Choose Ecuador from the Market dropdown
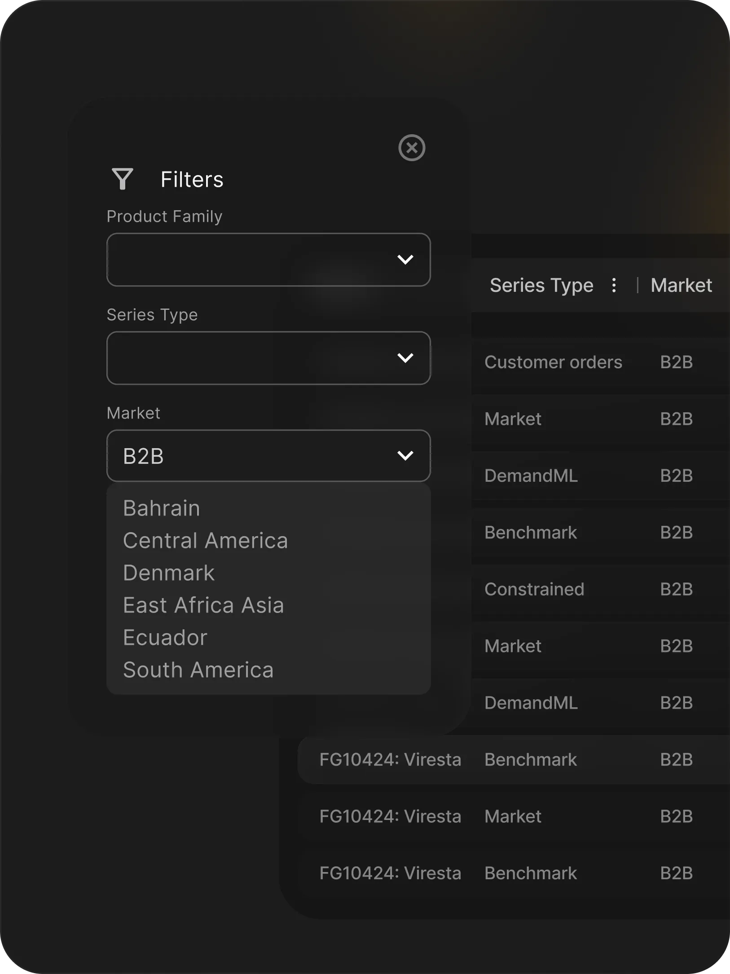 pos(165,638)
